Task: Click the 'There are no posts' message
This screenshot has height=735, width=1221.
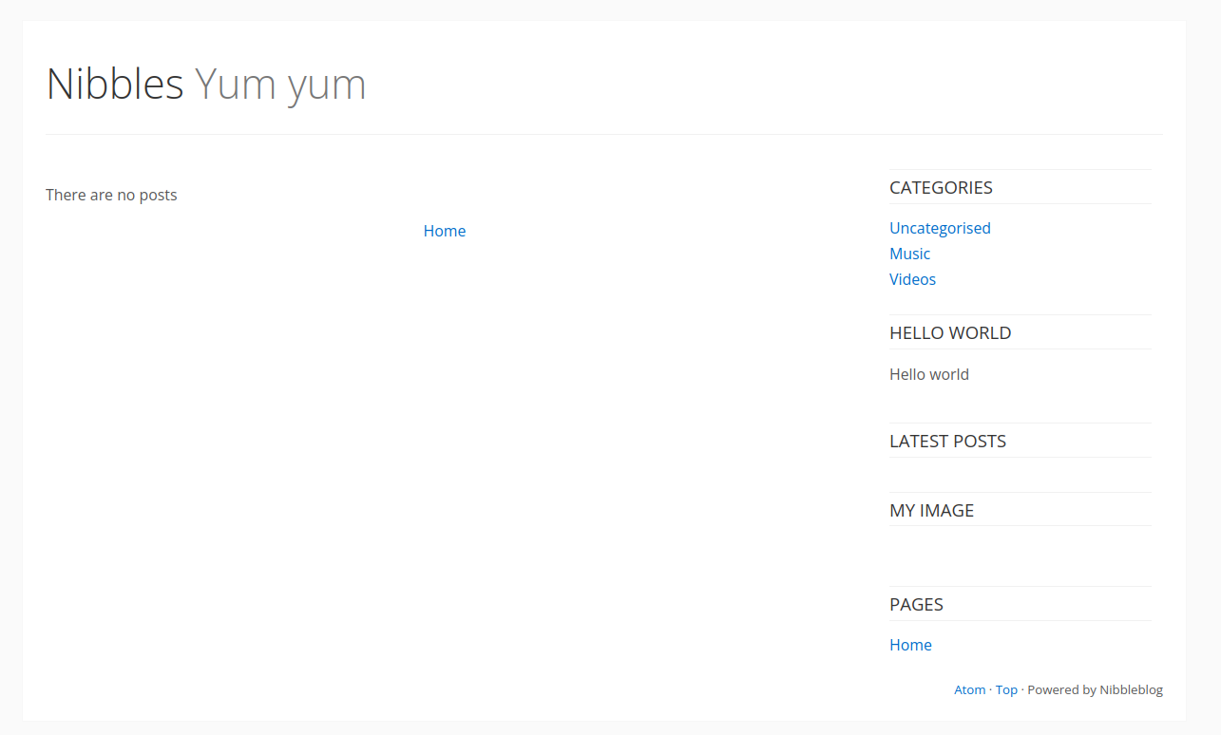Action: (111, 195)
